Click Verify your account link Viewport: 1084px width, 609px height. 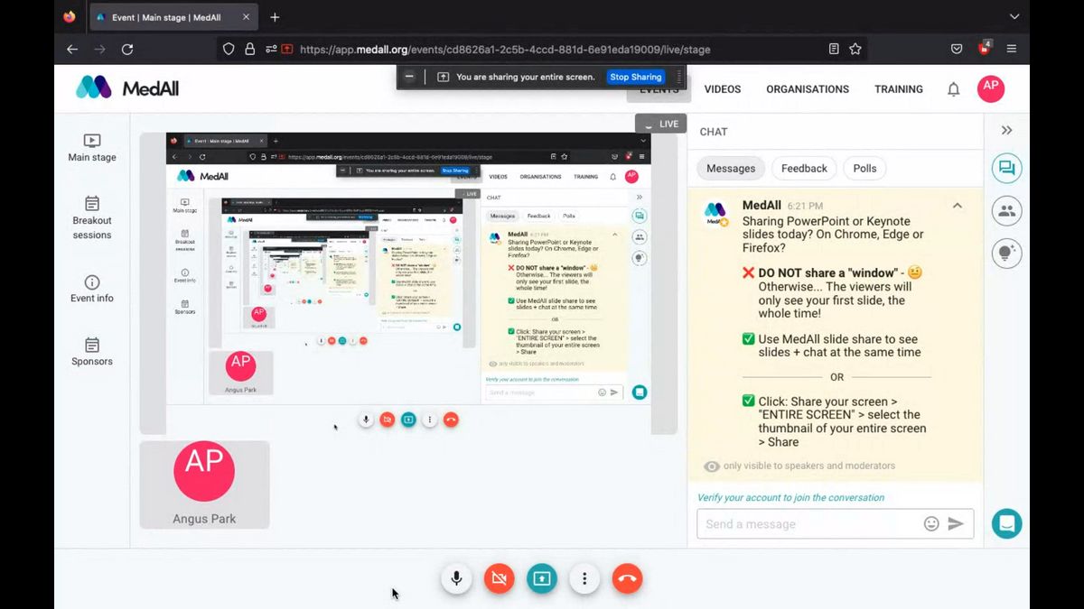click(791, 497)
